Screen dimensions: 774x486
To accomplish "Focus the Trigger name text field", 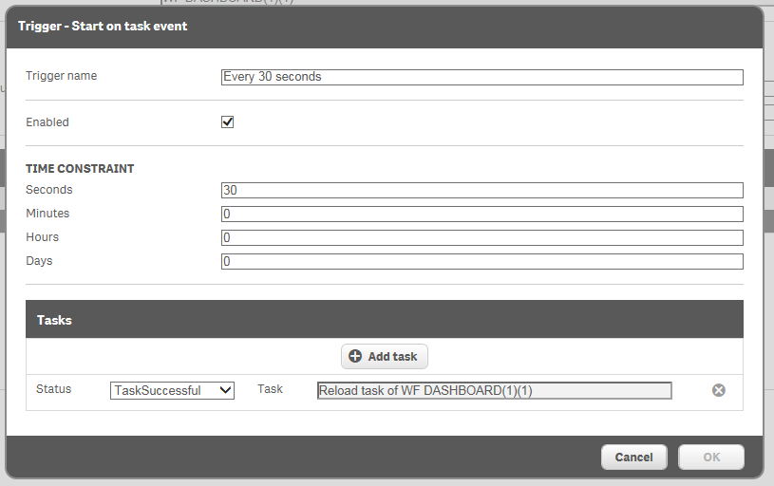I will coord(481,77).
